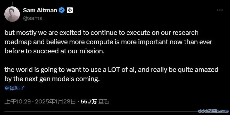Image resolution: width=230 pixels, height=115 pixels.
Task: Click the 2025年1月28日 post date
Action: (55, 102)
